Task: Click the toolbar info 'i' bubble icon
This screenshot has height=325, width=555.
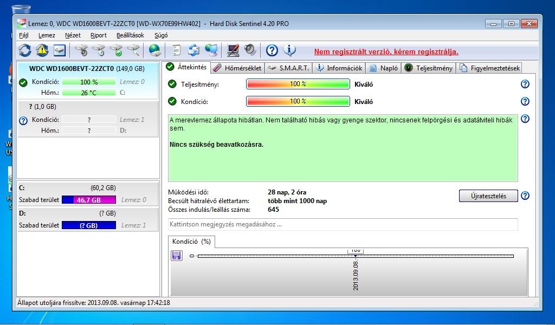Action: 289,50
